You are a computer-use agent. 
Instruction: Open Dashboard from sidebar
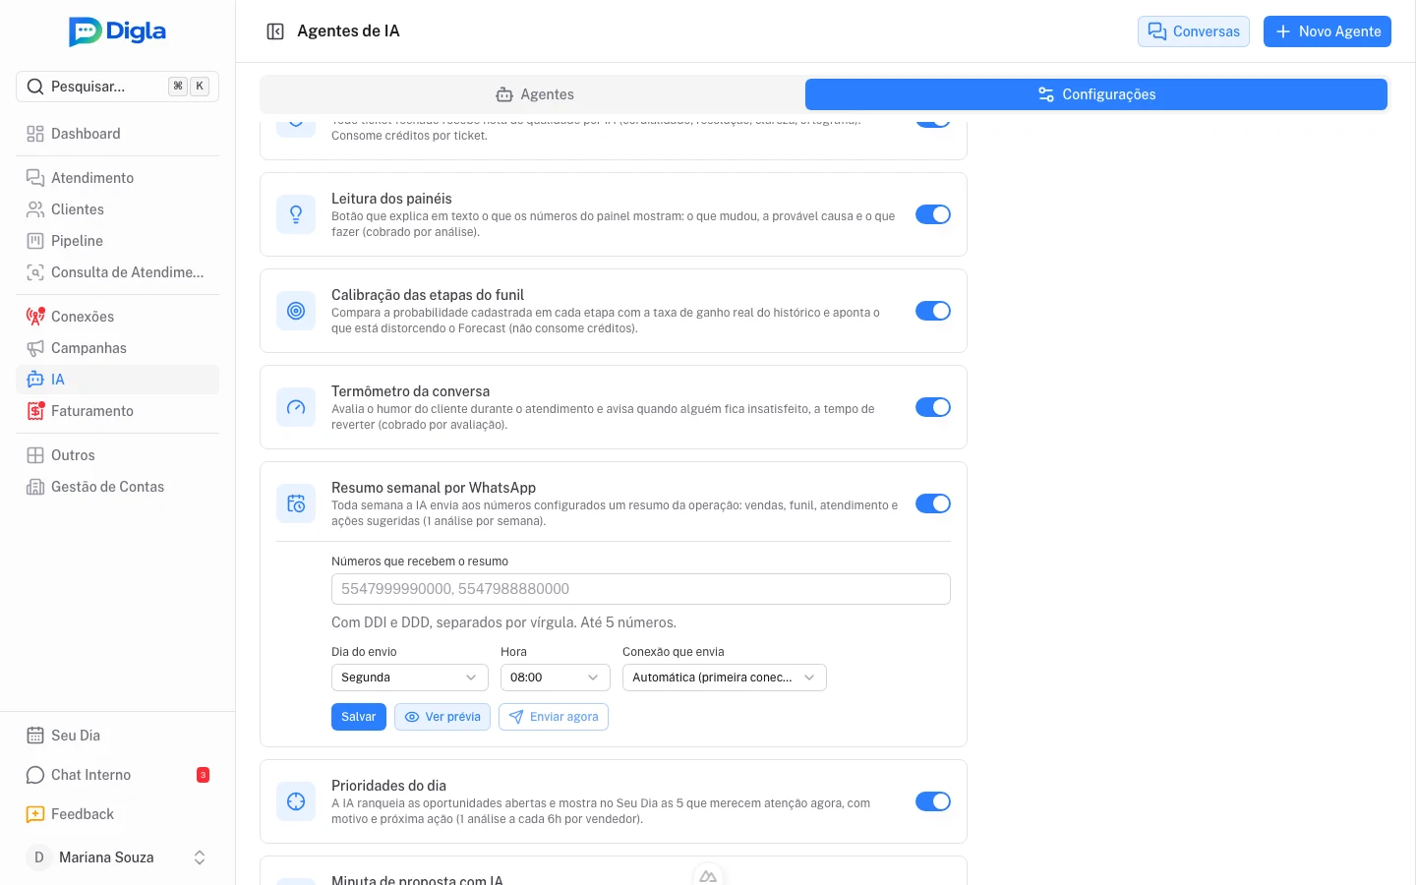pos(117,134)
